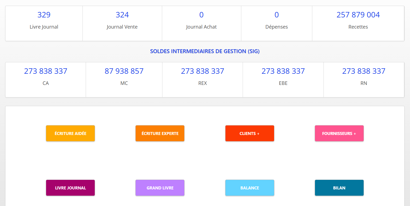Click the Recettes total 257 879 004

[x=358, y=15]
